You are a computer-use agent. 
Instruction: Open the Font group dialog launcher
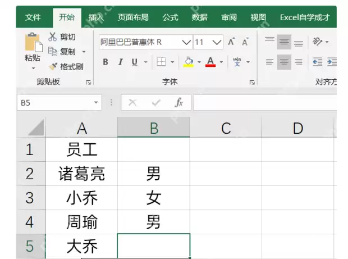(252, 83)
